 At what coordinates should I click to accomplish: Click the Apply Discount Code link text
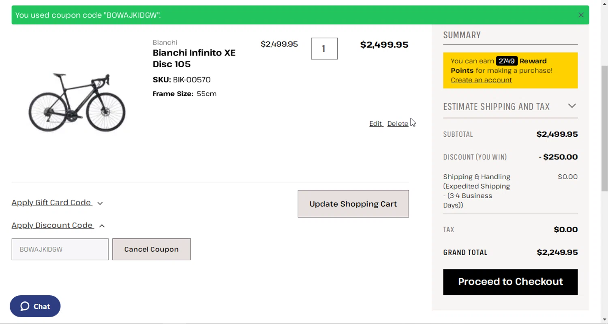point(52,225)
